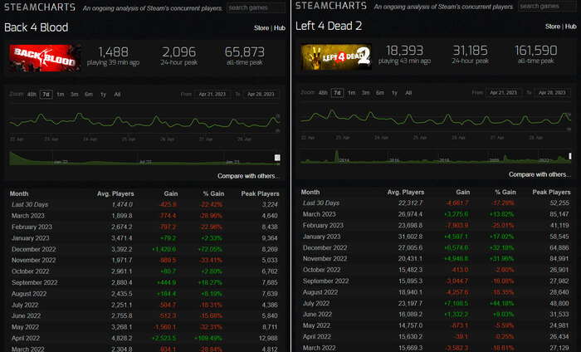Screen dimensions: 581x352
Task: Click the SteamCharts logo above Left 4 Dead 2
Action: (x=330, y=7)
